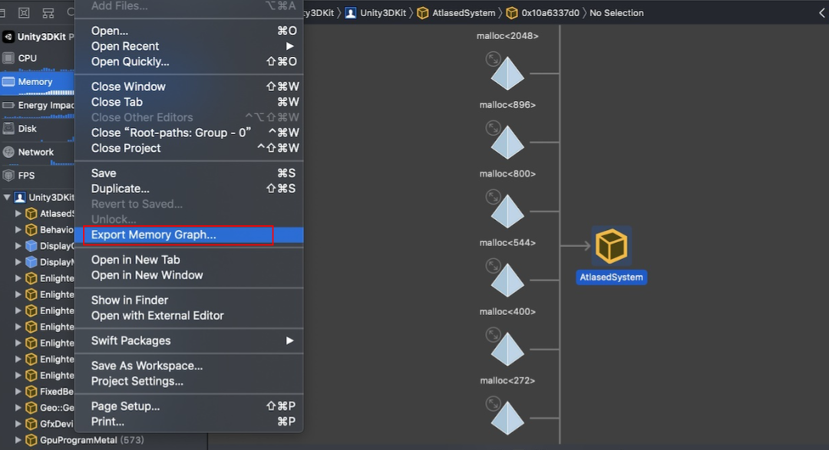Choose Close Tab in the menu

click(x=189, y=102)
